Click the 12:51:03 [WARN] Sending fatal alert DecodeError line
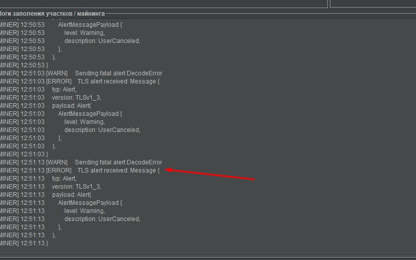The width and height of the screenshot is (416, 260). point(81,73)
